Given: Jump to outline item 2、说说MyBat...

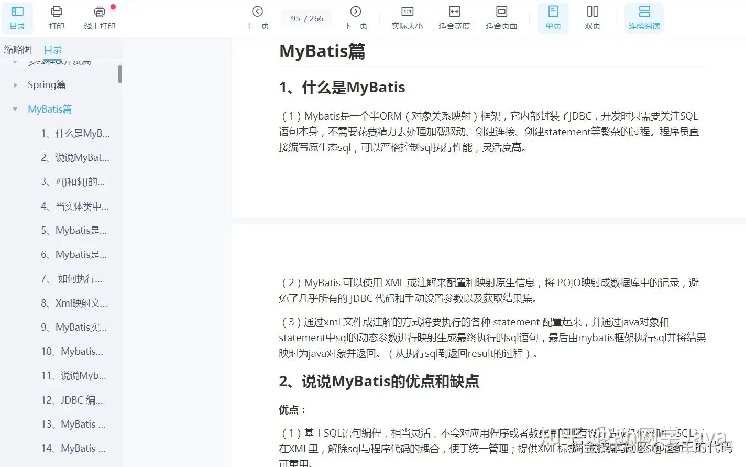Looking at the screenshot, I should click(75, 157).
